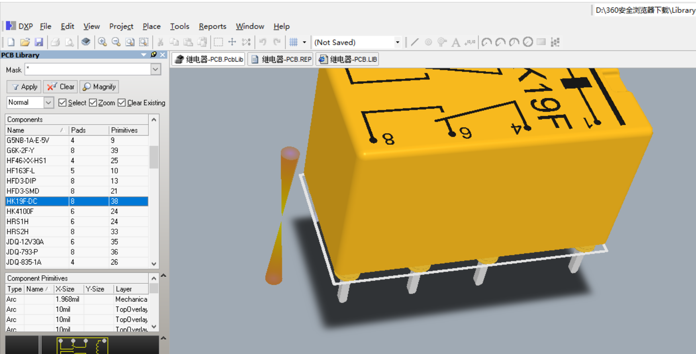Open an existing document via folder icon
This screenshot has height=354, width=696.
[x=25, y=42]
